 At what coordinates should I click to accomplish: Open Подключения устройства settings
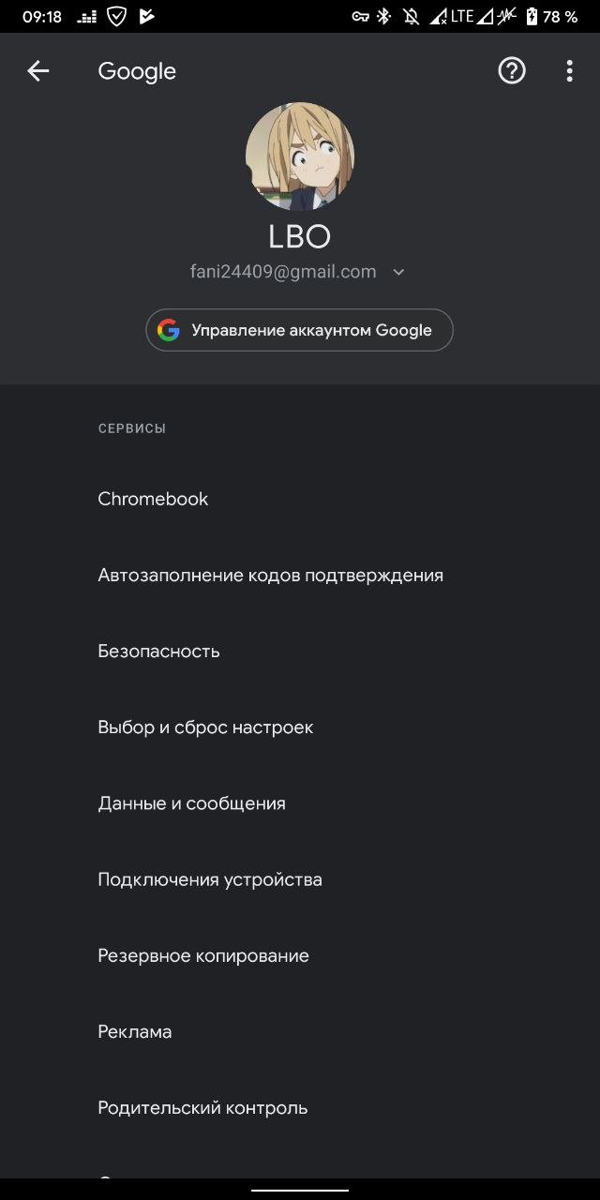(210, 879)
